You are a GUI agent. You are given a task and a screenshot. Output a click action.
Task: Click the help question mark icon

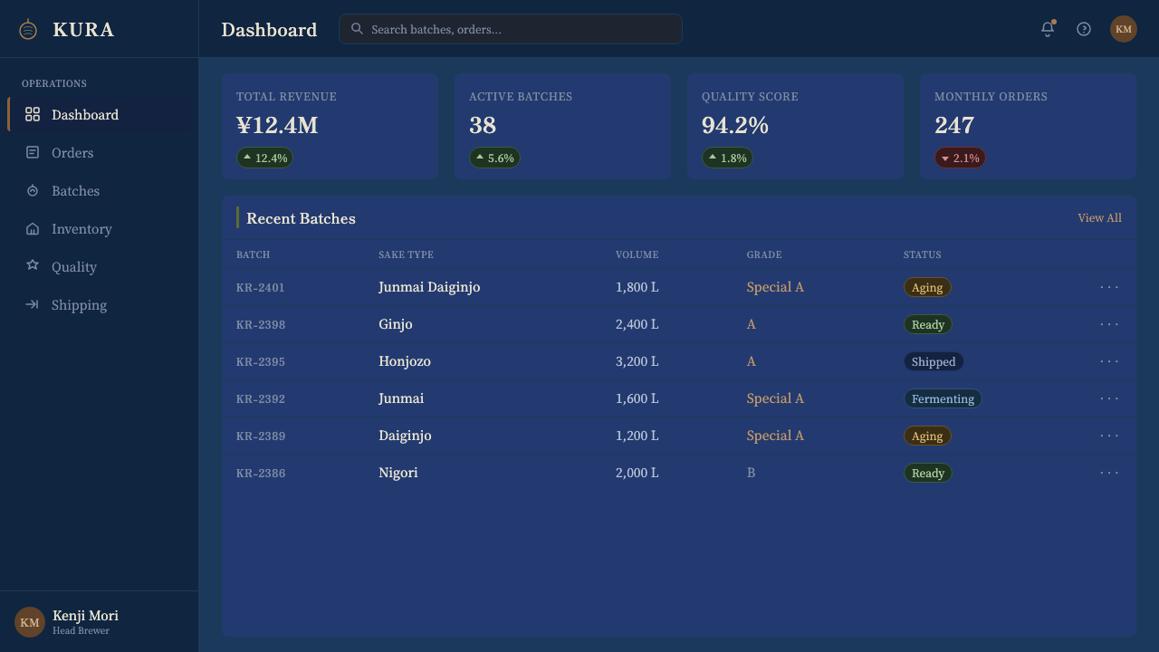point(1084,29)
